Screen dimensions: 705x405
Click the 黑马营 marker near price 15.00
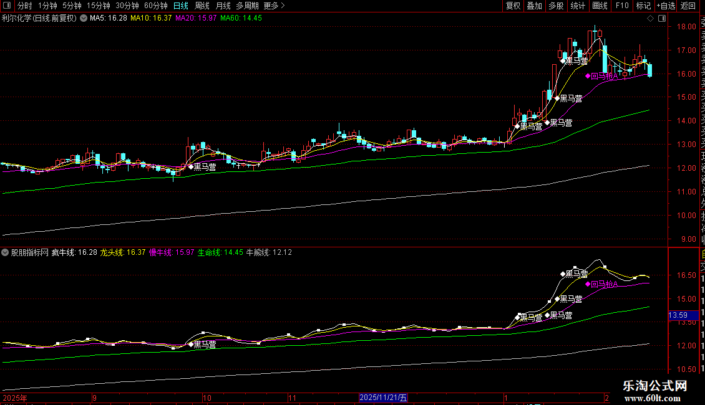(568, 98)
